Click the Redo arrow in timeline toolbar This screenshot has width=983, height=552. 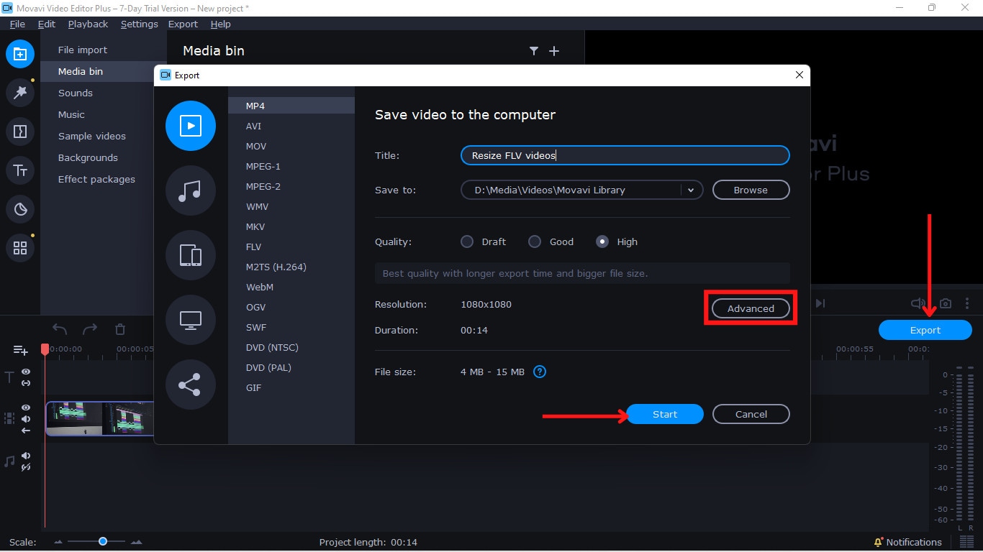point(90,329)
